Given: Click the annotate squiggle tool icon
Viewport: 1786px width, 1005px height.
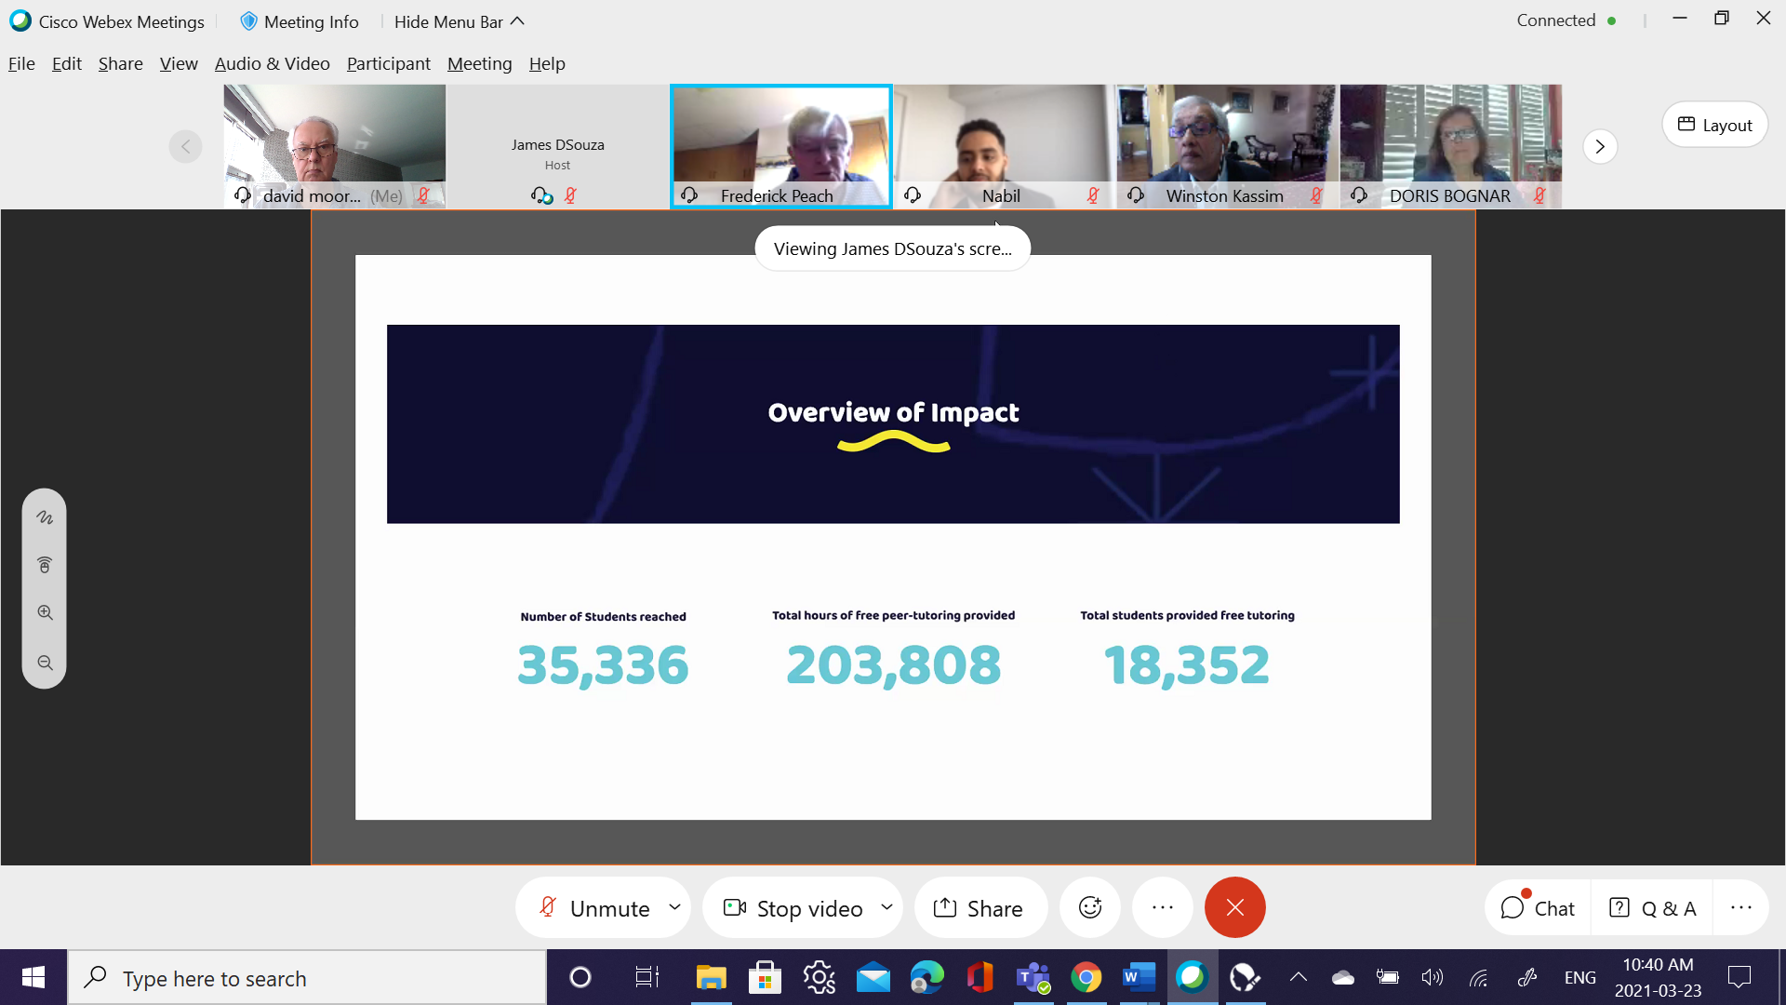Looking at the screenshot, I should tap(45, 517).
